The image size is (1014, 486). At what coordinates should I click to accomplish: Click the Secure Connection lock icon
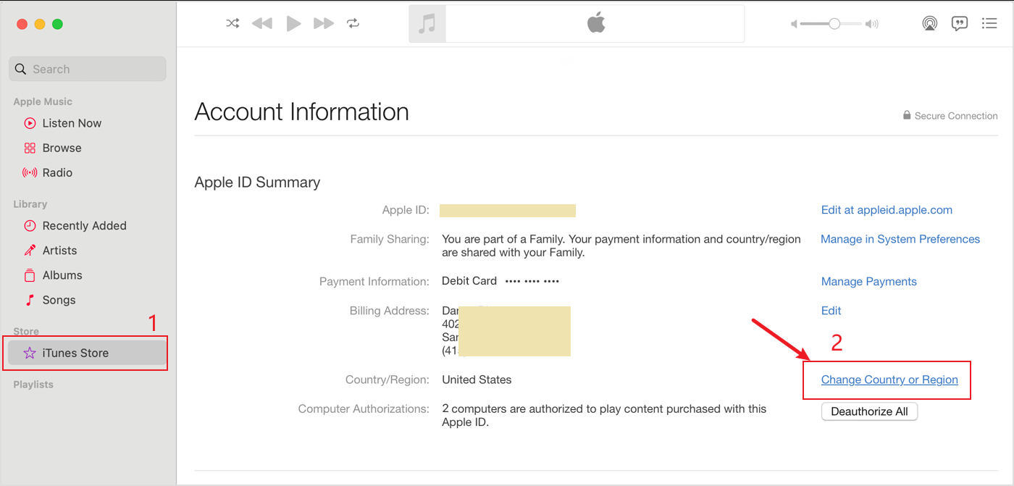[x=906, y=116]
